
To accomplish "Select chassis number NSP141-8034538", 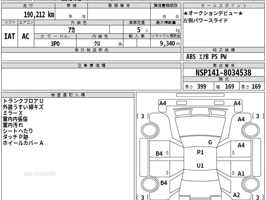I will point(223,73).
